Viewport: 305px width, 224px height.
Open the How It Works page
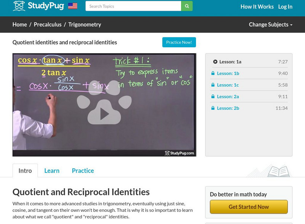pyautogui.click(x=257, y=6)
